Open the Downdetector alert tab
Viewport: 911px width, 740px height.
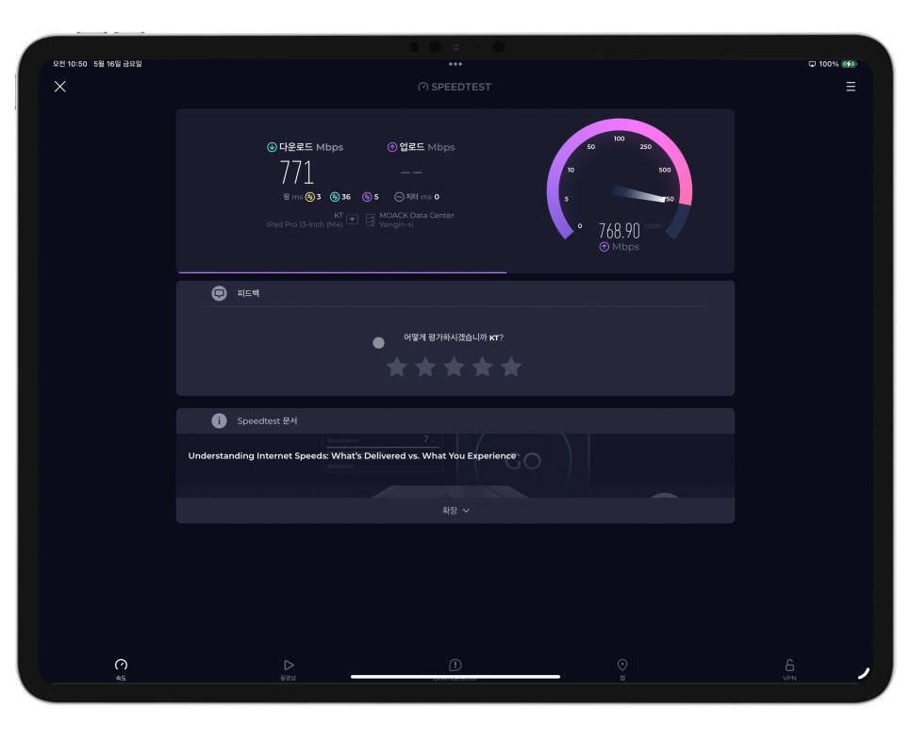[x=455, y=669]
